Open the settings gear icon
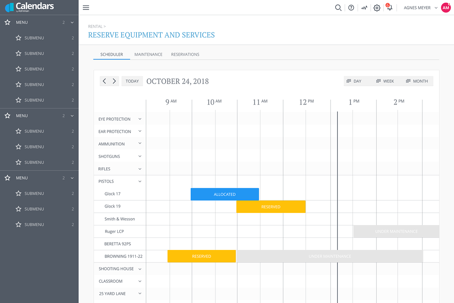Viewport: 454px width, 303px height. click(377, 8)
